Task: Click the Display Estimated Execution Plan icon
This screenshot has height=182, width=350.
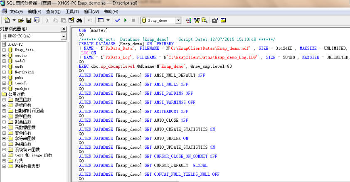Action: pos(189,20)
